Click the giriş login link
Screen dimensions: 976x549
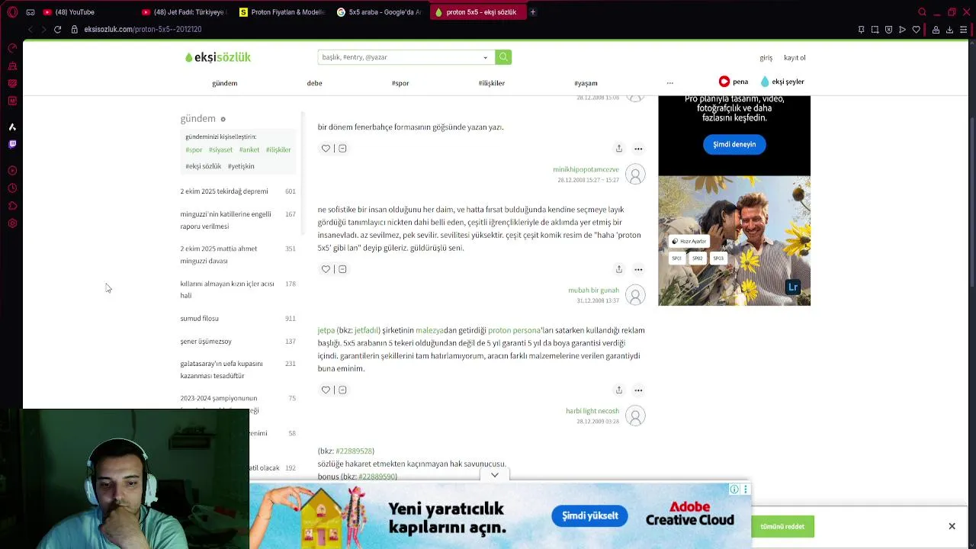click(766, 58)
